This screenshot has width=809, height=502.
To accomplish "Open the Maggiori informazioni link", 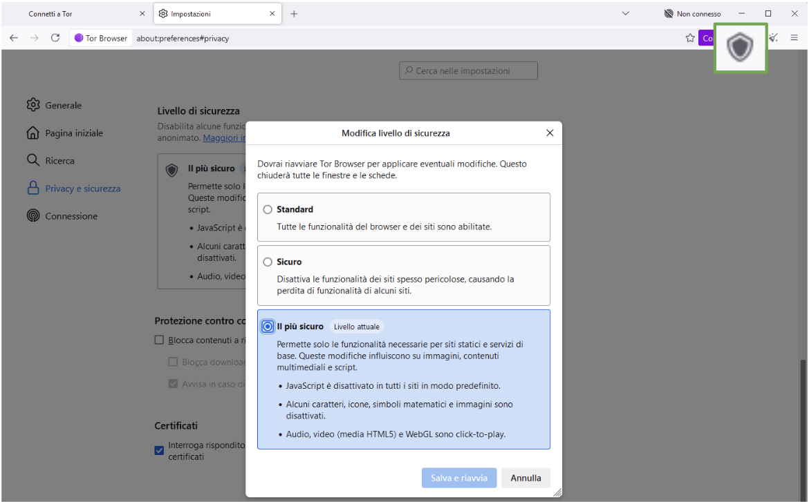I will click(x=224, y=137).
